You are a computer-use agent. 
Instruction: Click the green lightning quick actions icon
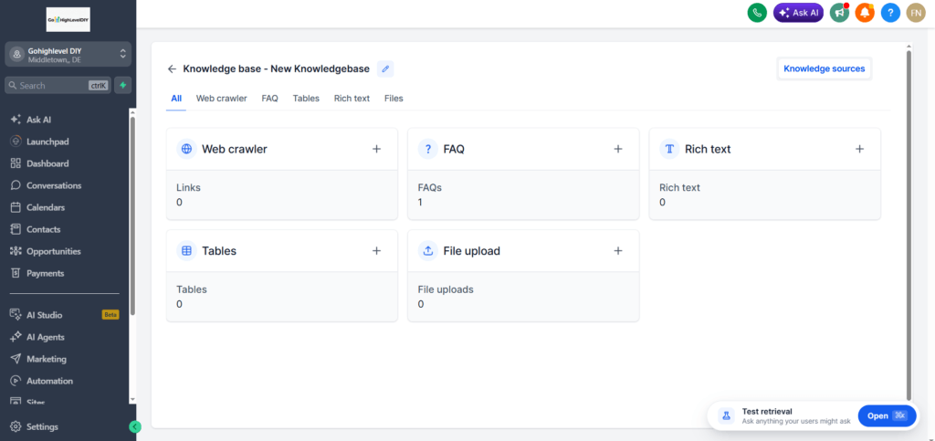[x=123, y=85]
